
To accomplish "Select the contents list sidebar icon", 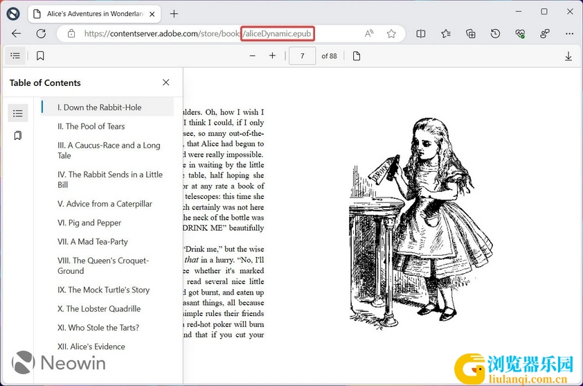I will point(18,113).
